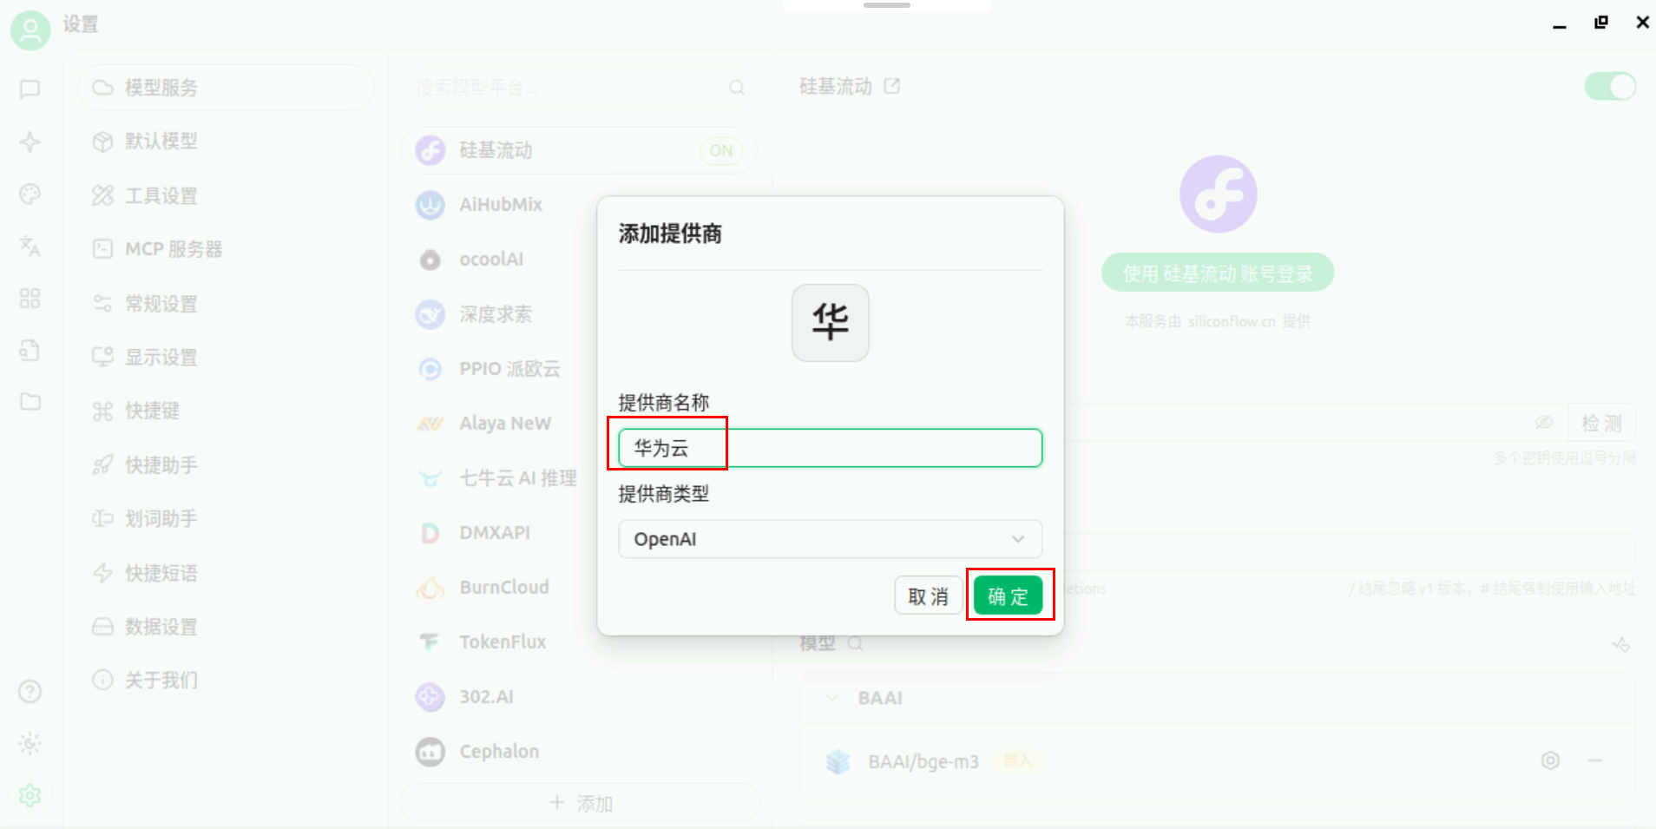This screenshot has height=829, width=1656.
Task: Click the provider search magnifier icon
Action: [737, 88]
